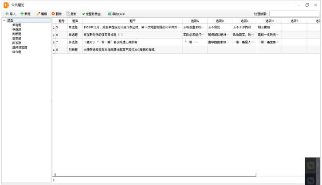Click 题号 cell with value 6

click(x=61, y=35)
